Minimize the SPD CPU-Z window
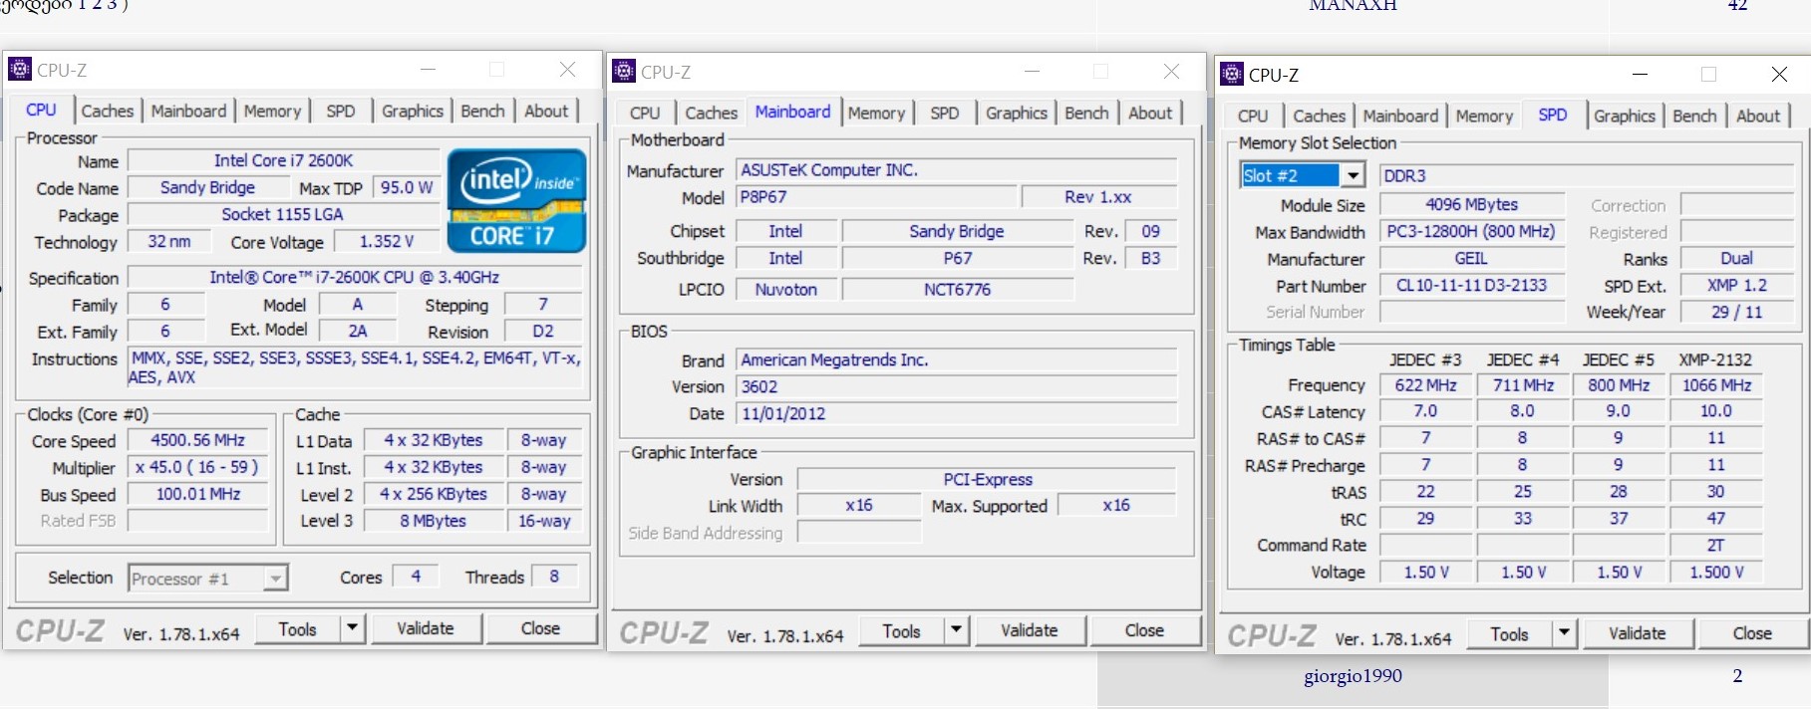This screenshot has width=1811, height=709. [x=1640, y=75]
